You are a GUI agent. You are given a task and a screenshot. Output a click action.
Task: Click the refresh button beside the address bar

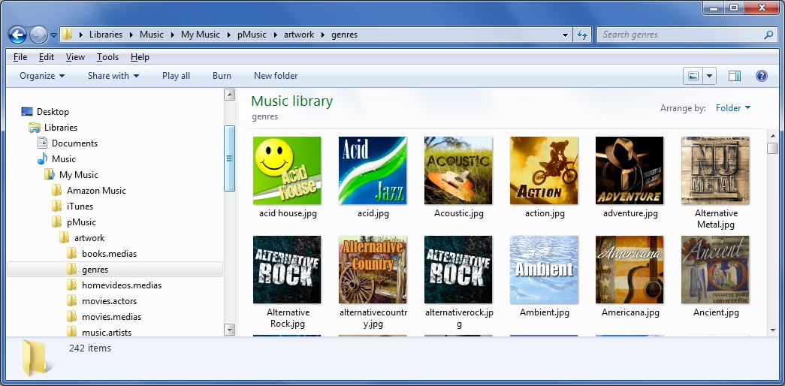pos(581,35)
